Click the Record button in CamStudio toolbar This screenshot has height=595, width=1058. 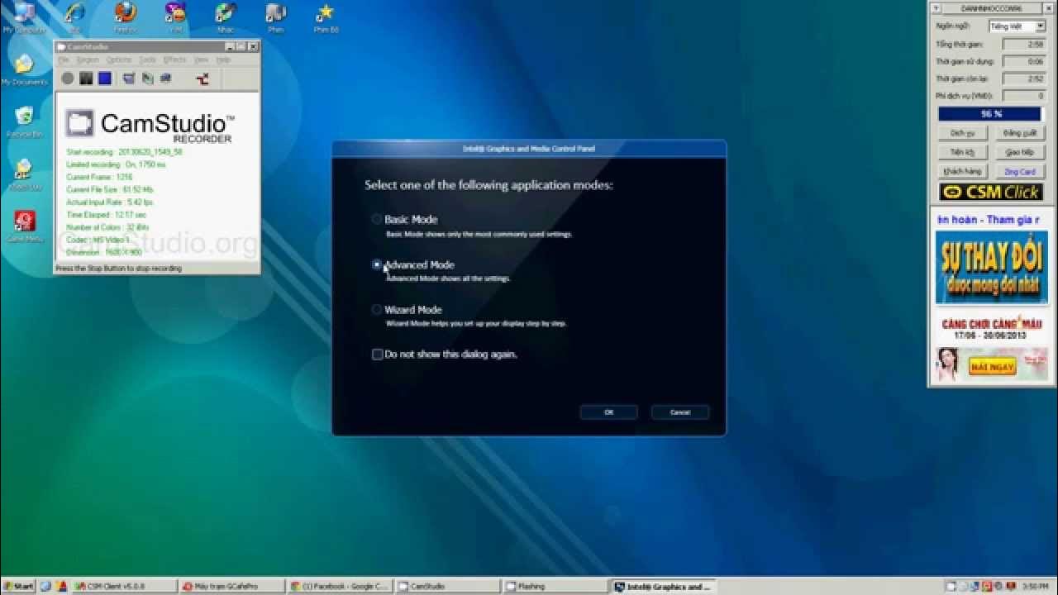point(67,79)
